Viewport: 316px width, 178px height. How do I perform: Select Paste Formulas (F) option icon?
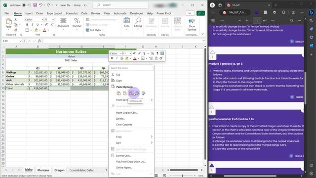coord(131,93)
